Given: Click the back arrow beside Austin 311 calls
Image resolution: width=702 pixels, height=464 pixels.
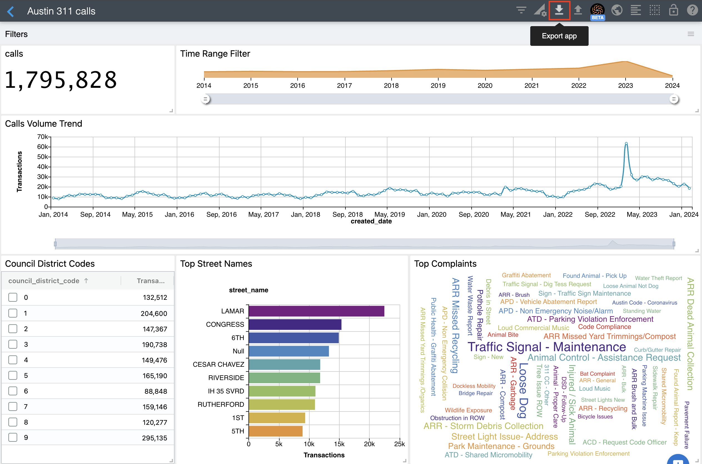Looking at the screenshot, I should point(11,11).
